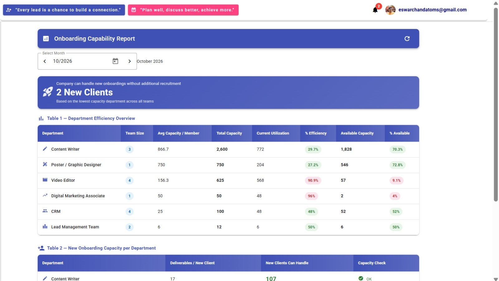
Task: Click the eswarchandatoms@gmail.com account email
Action: coord(433,10)
